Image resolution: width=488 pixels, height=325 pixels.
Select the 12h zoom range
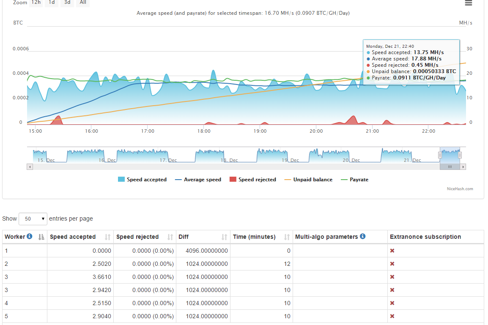(36, 3)
